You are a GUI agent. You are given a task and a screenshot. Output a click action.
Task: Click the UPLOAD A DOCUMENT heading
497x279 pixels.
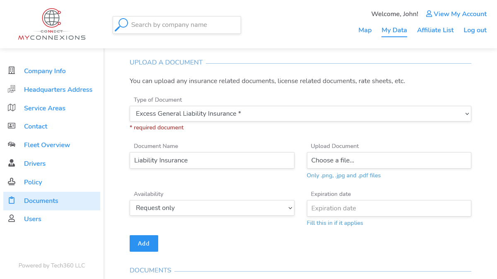tap(166, 62)
